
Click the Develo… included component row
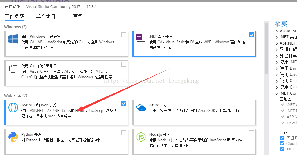pyautogui.click(x=289, y=123)
